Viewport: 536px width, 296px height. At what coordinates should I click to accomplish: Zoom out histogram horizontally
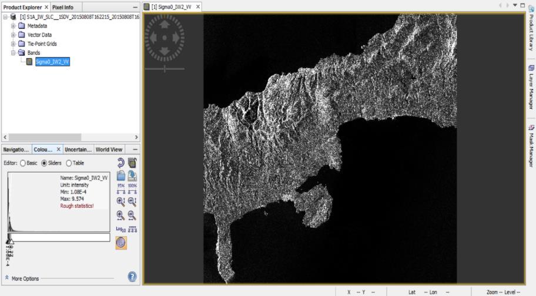(132, 216)
